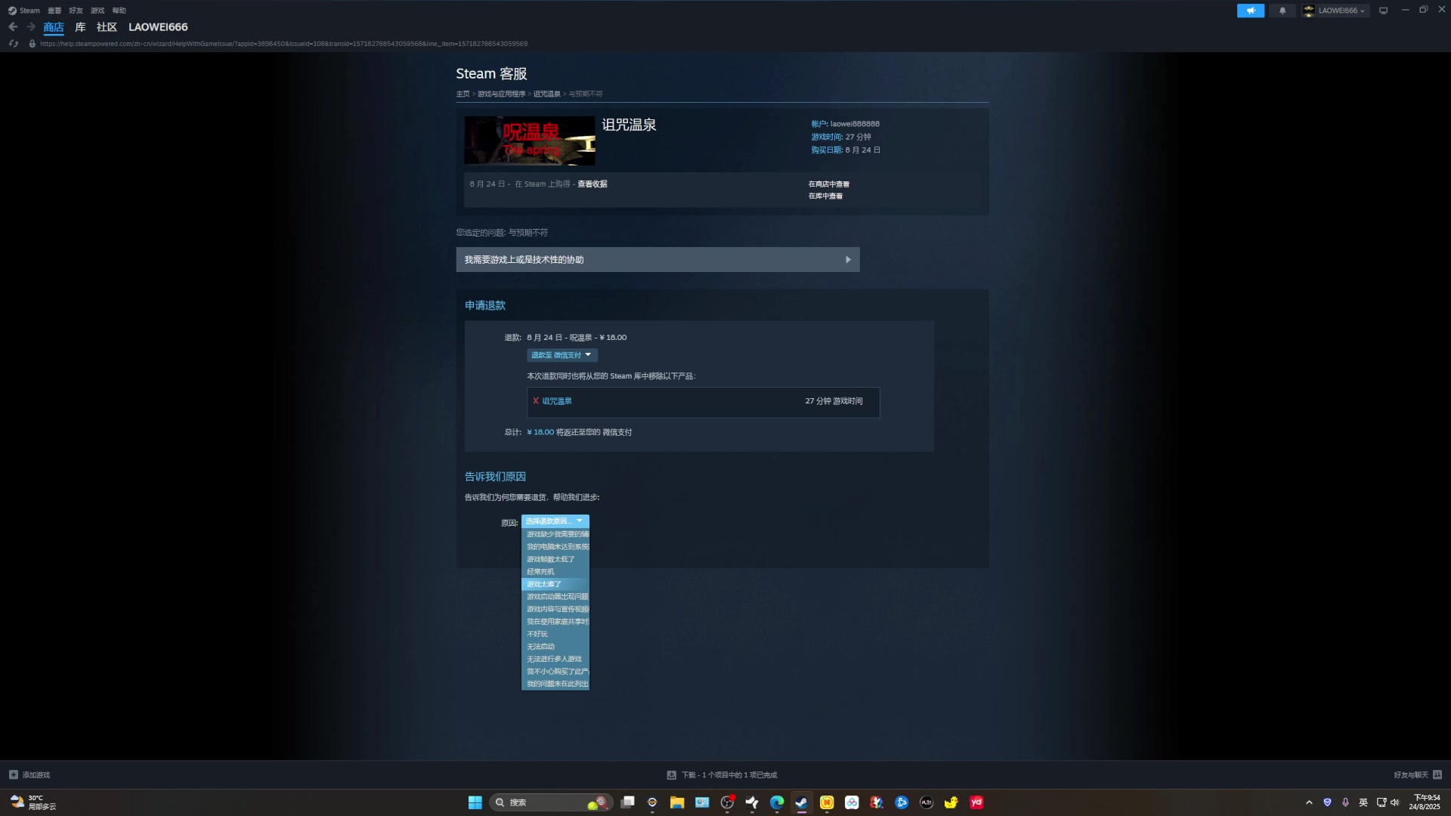Viewport: 1451px width, 816px height.
Task: Show hidden system tray icons
Action: click(x=1309, y=802)
